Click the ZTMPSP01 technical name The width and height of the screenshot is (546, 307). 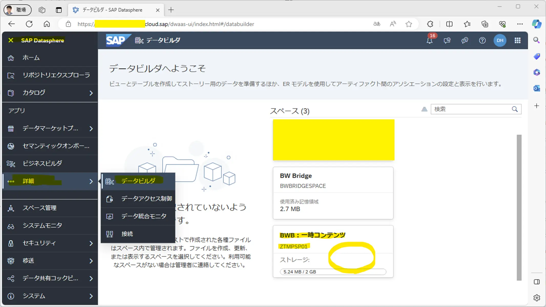[294, 247]
